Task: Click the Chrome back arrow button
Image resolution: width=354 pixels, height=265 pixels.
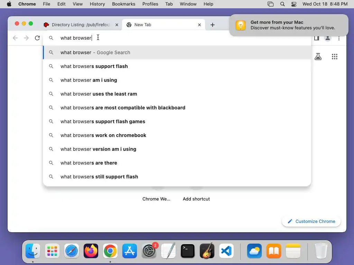Action: [x=15, y=38]
